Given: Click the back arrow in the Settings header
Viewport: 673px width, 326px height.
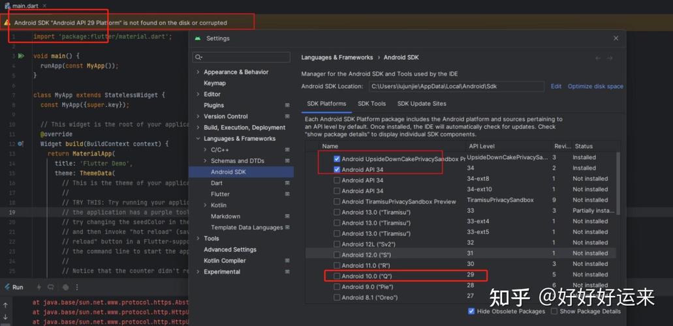Looking at the screenshot, I should 598,57.
